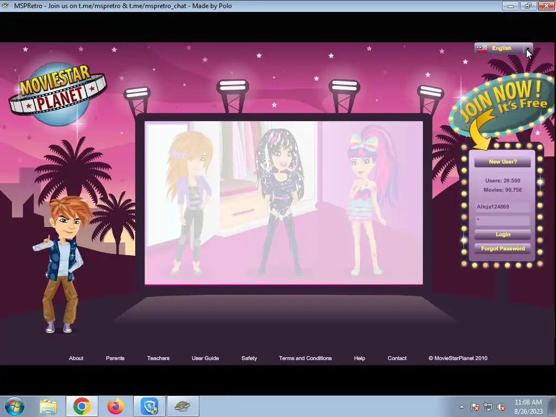Open File Explorer from the taskbar
556x417 pixels.
[48, 407]
